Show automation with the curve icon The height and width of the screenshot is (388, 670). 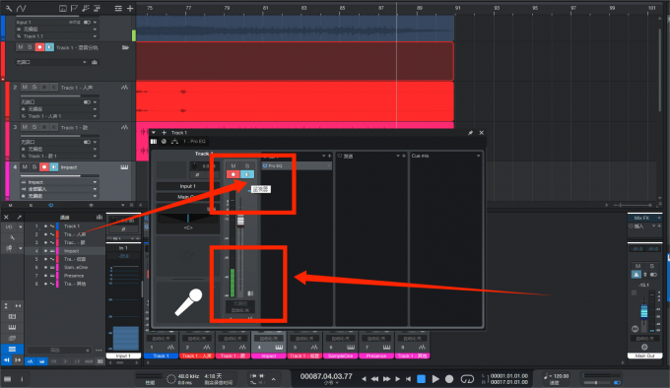point(21,8)
